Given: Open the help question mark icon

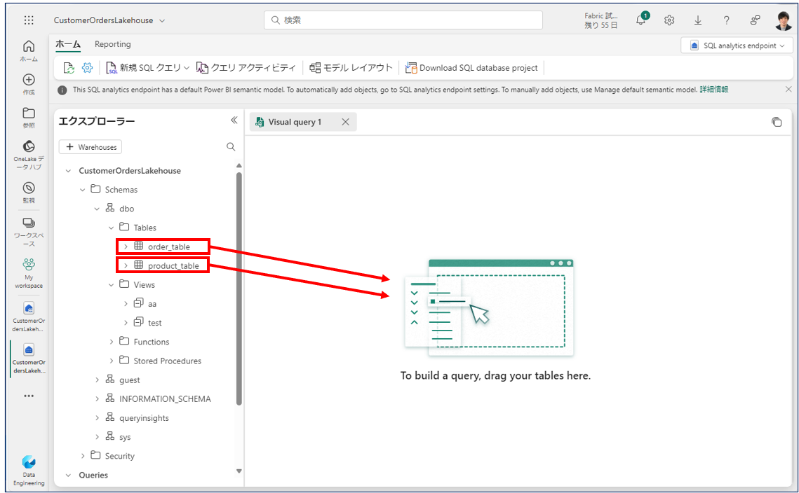Looking at the screenshot, I should [x=726, y=20].
